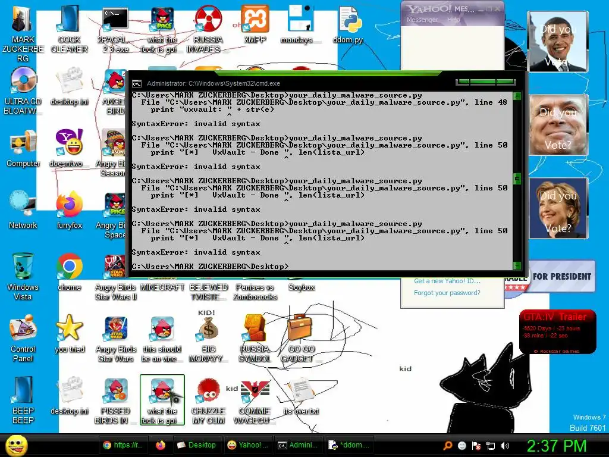Launch the CHUZZLE red fuzzball icon

coord(208,390)
